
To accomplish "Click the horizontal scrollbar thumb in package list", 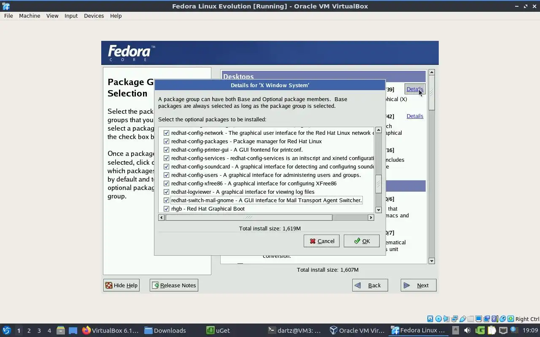I will pyautogui.click(x=249, y=217).
